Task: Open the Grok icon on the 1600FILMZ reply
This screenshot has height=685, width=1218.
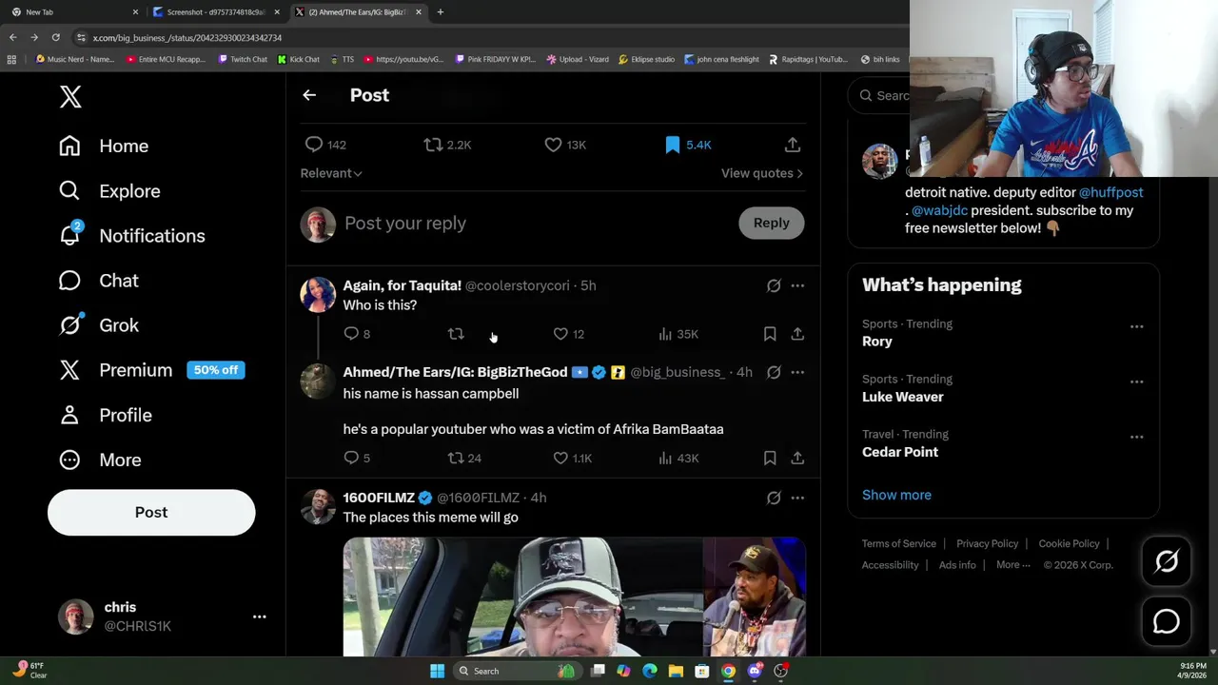Action: click(774, 498)
